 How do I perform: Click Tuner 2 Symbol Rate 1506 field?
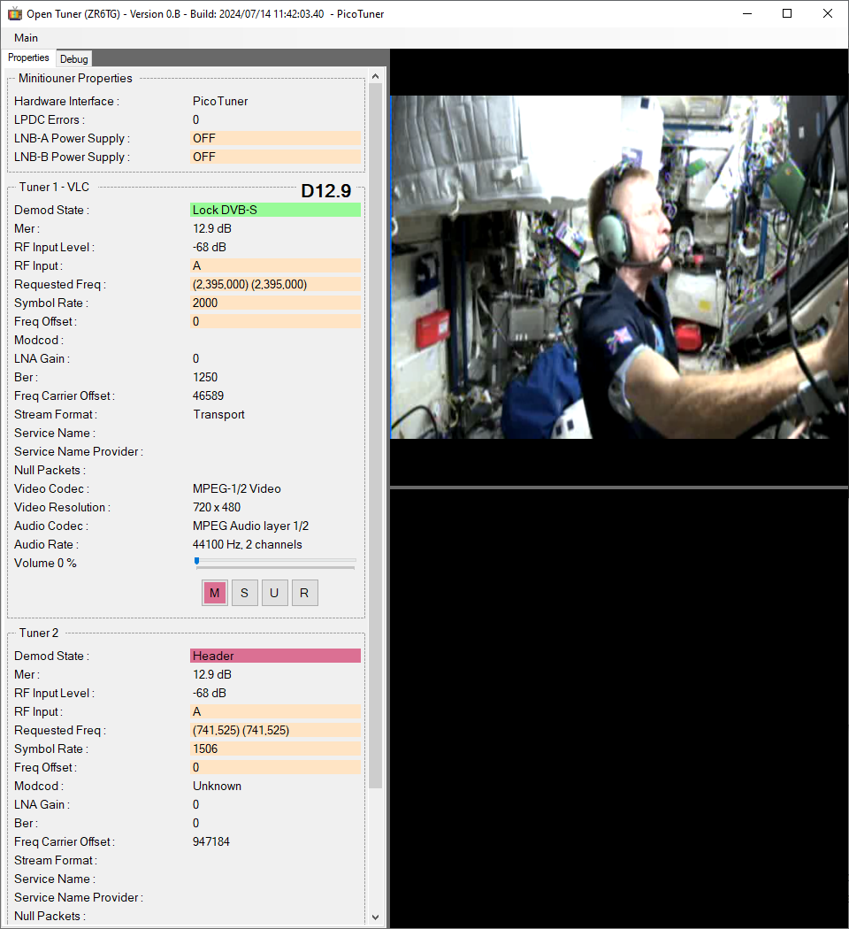click(x=275, y=749)
